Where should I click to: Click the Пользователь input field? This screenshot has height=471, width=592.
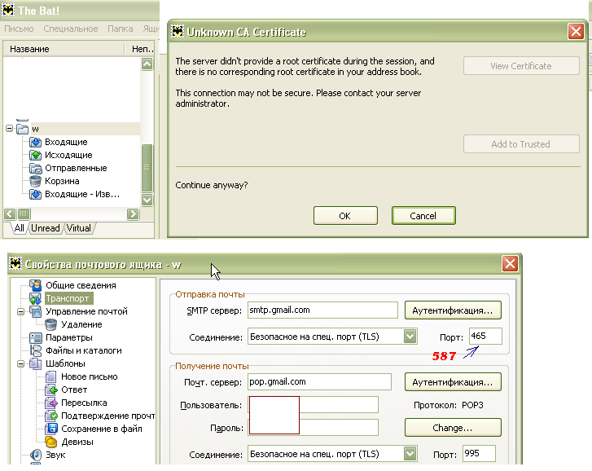pyautogui.click(x=313, y=405)
